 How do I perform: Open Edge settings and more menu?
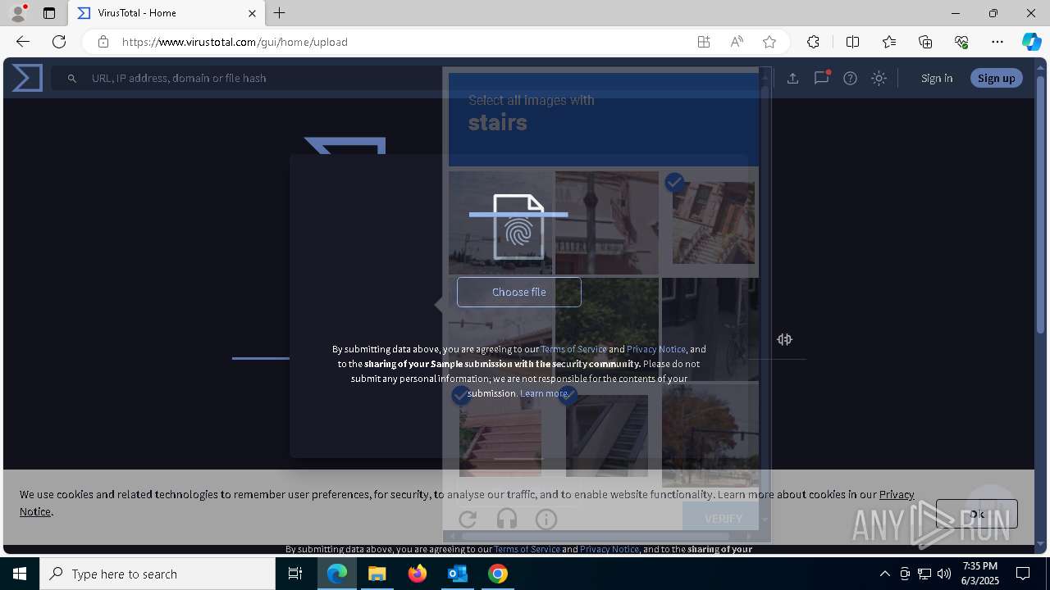pos(997,42)
